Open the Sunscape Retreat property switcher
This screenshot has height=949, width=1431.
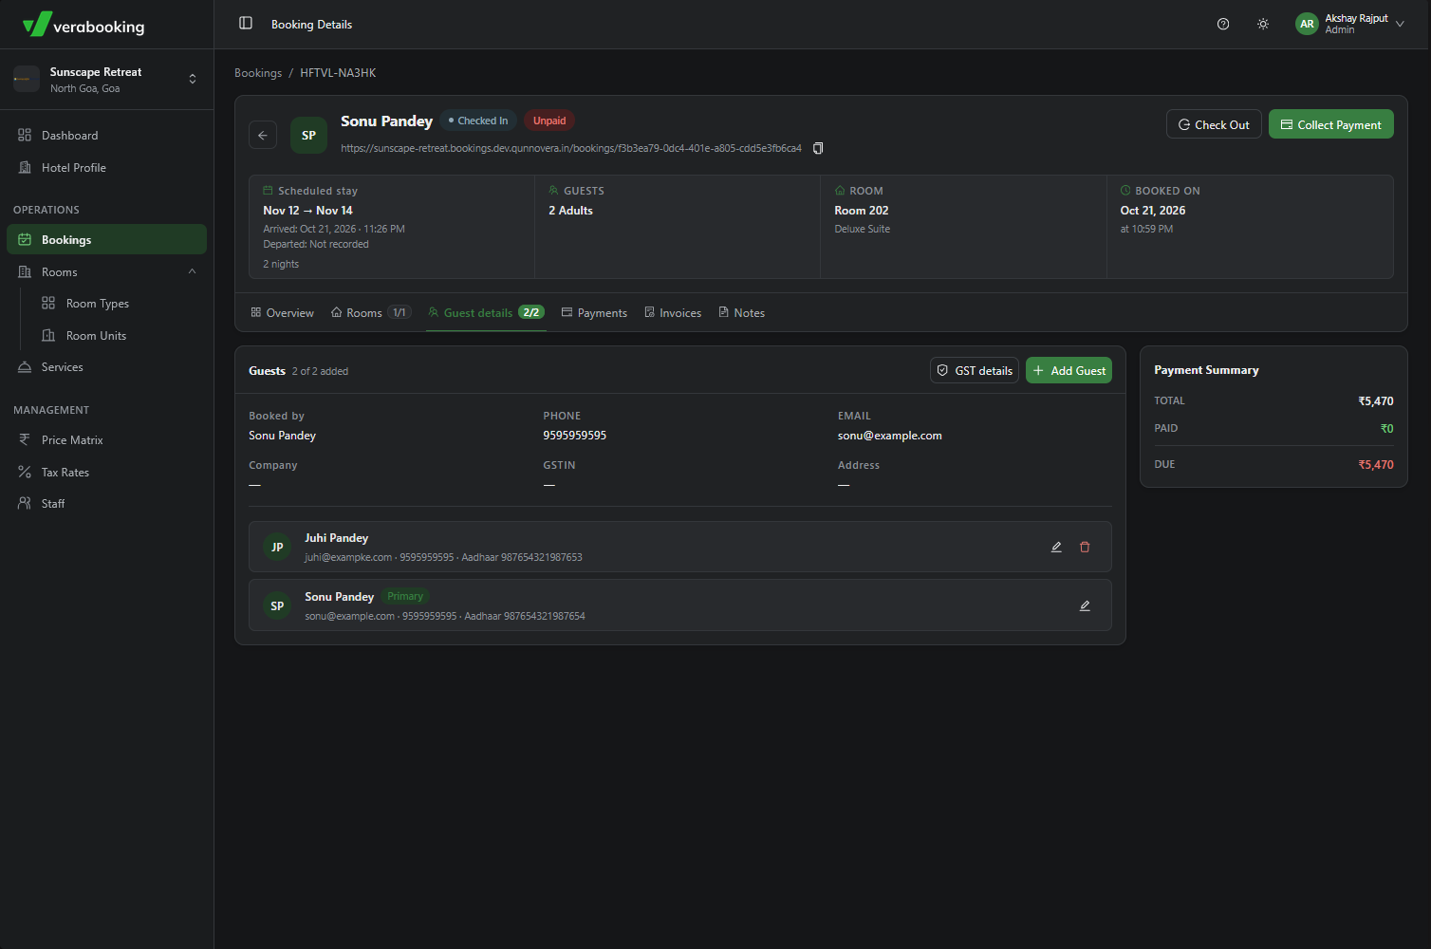tap(106, 79)
